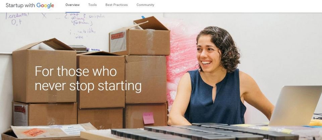Image resolution: width=322 pixels, height=140 pixels.
Task: Click the whiteboard handwriting reading credential
Action: [17, 16]
